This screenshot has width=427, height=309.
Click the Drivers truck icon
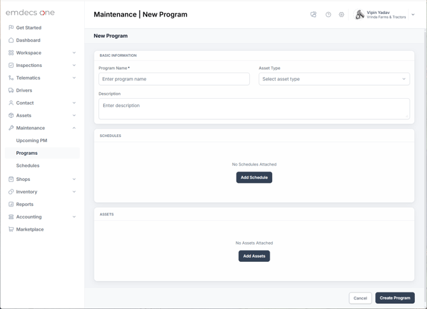tap(11, 90)
